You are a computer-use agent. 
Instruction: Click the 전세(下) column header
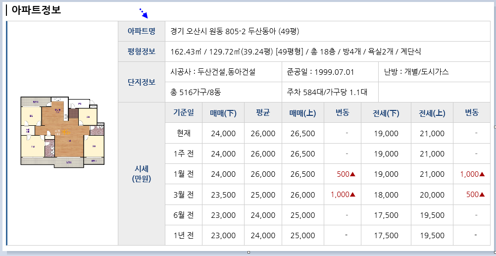(x=386, y=113)
